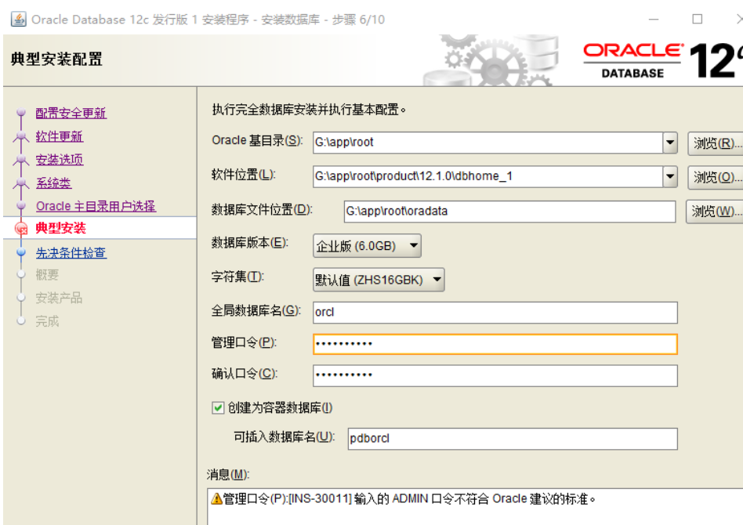743x525 pixels.
Task: Click the Oracle 基目录 text field
Action: 487,142
